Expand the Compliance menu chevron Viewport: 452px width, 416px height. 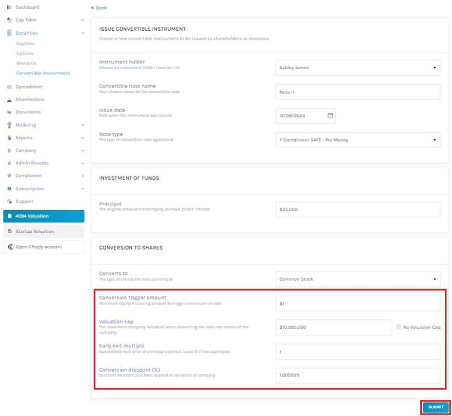(83, 176)
